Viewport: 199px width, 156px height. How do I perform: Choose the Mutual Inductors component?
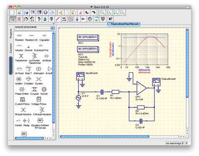pos(23,112)
